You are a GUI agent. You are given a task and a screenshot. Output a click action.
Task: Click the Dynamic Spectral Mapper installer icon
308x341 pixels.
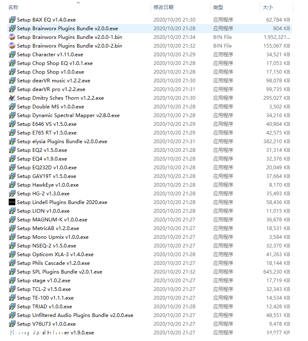click(12, 115)
